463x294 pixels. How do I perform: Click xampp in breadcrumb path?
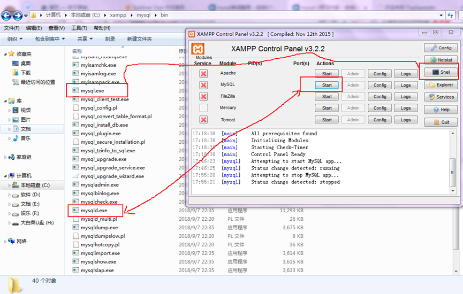point(118,15)
